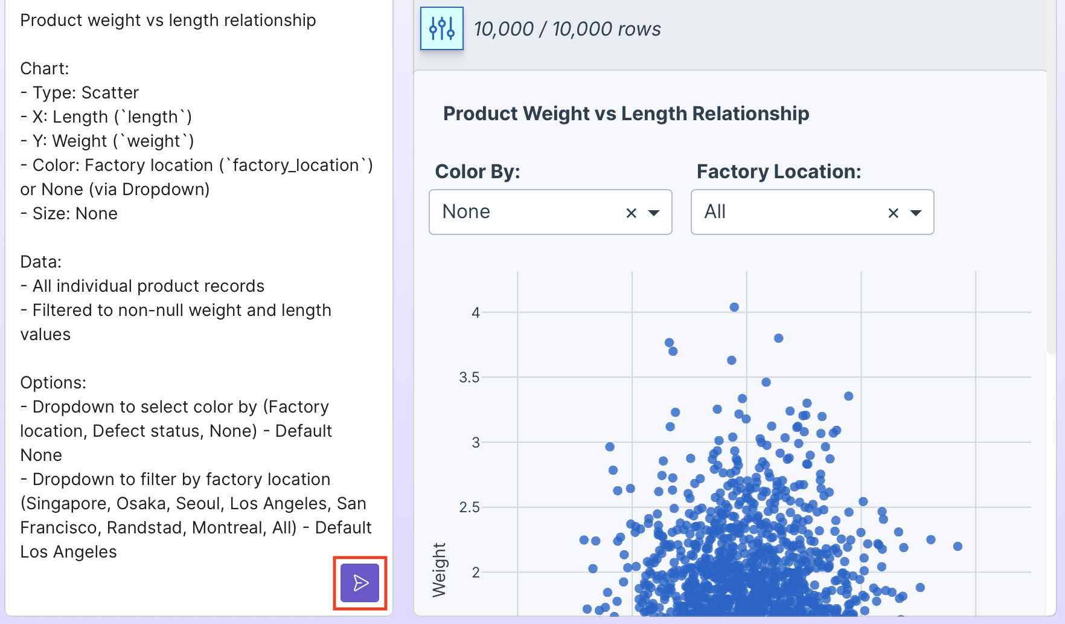Click the "None" value in Color By
1065x624 pixels.
(466, 212)
